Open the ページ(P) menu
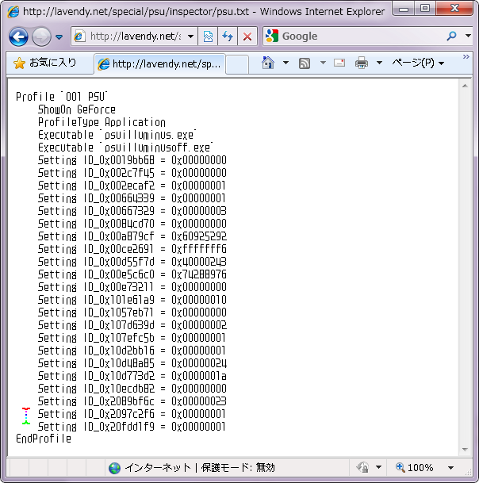The width and height of the screenshot is (479, 483). tap(418, 63)
